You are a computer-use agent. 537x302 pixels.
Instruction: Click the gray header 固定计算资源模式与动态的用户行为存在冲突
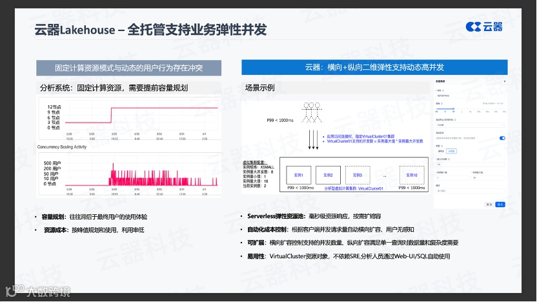[129, 68]
